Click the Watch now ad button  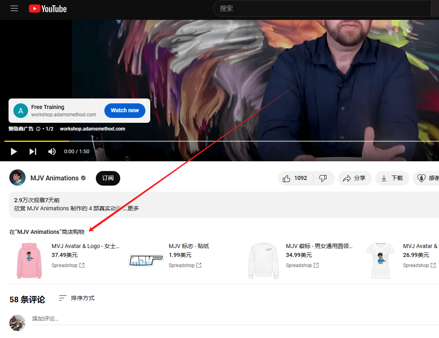125,110
